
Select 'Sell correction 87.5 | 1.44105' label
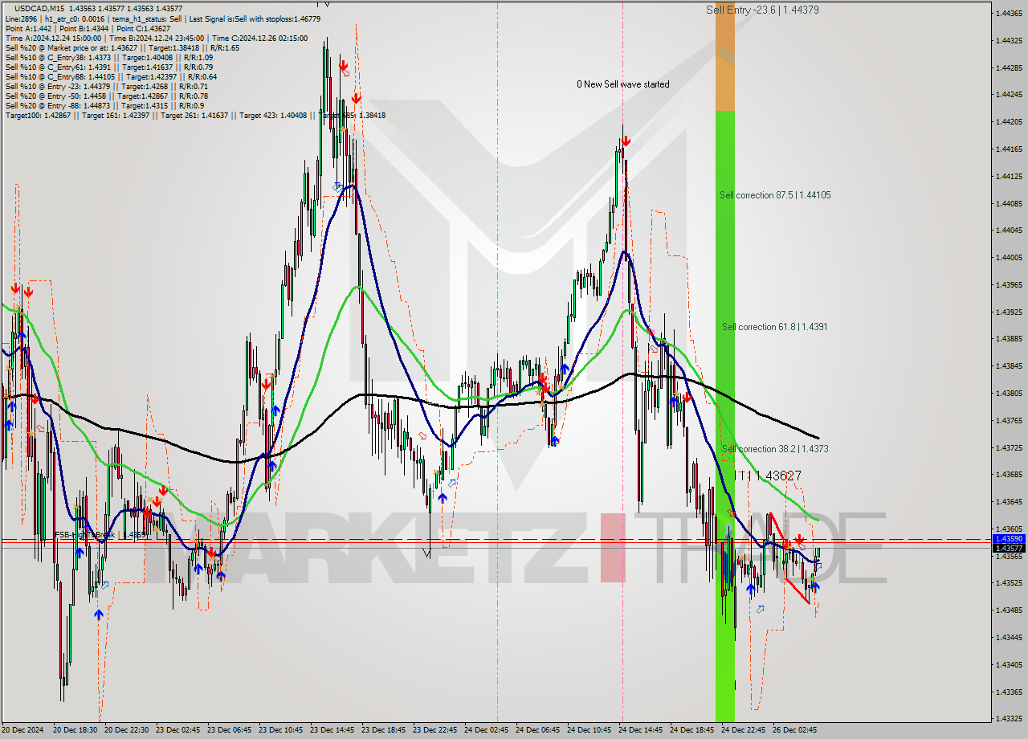[x=775, y=195]
